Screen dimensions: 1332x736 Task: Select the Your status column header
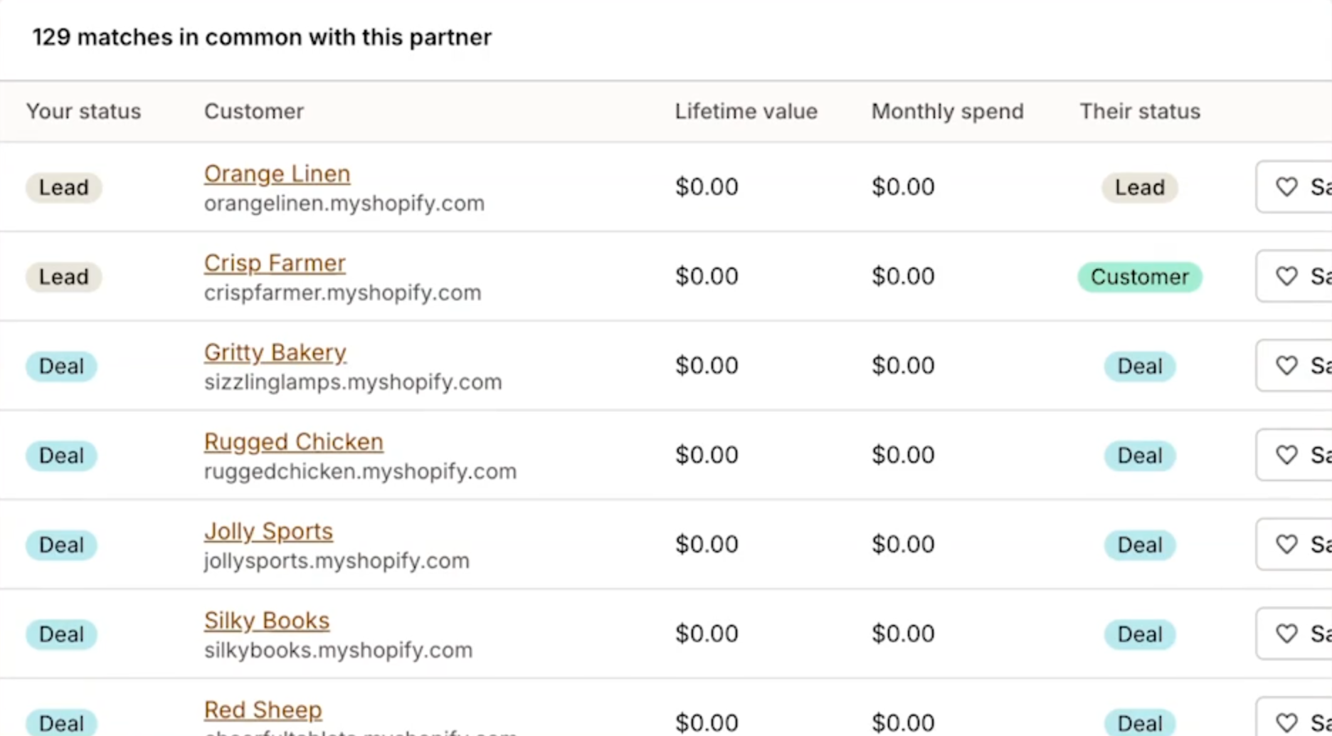click(83, 111)
